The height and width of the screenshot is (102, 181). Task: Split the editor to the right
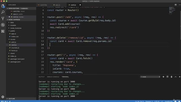176,5
